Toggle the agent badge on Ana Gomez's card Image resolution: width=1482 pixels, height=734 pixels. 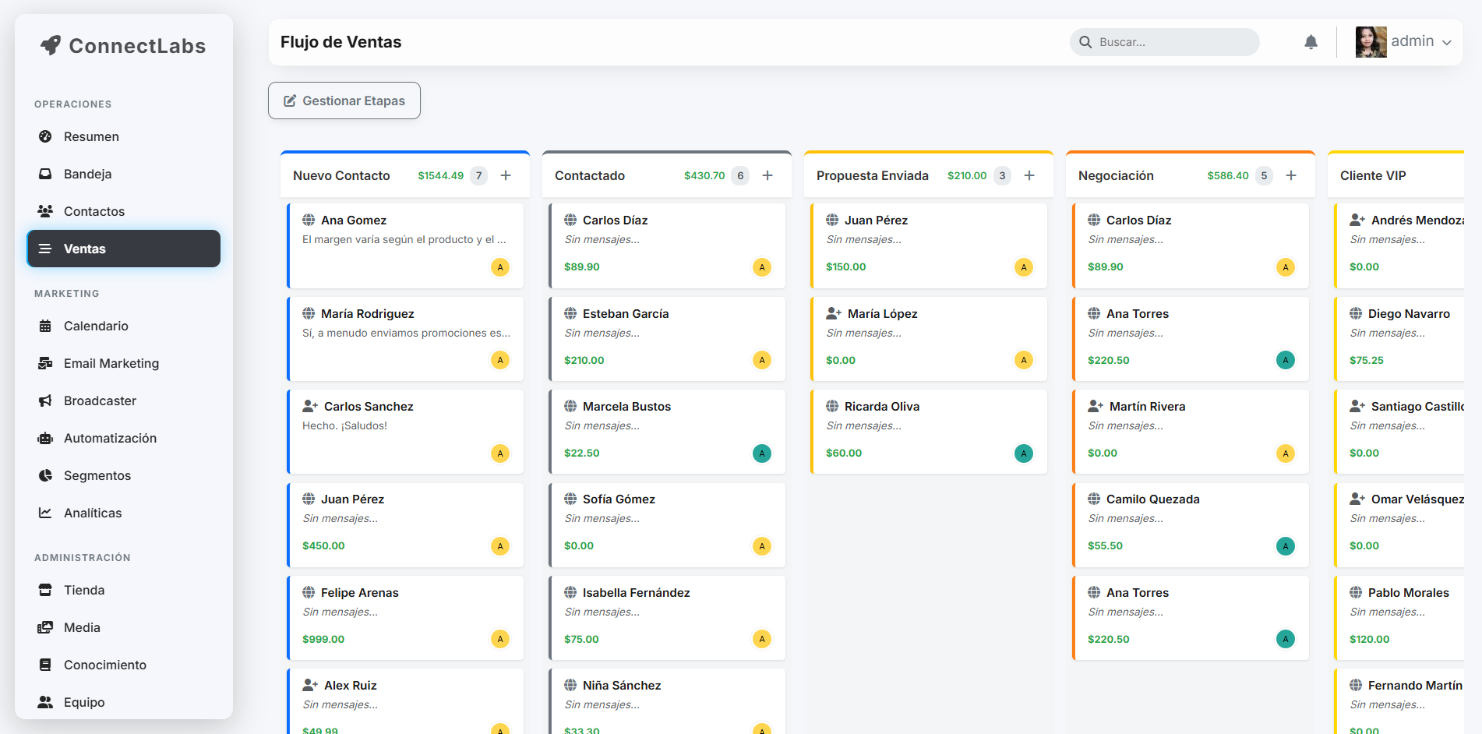[x=500, y=267]
